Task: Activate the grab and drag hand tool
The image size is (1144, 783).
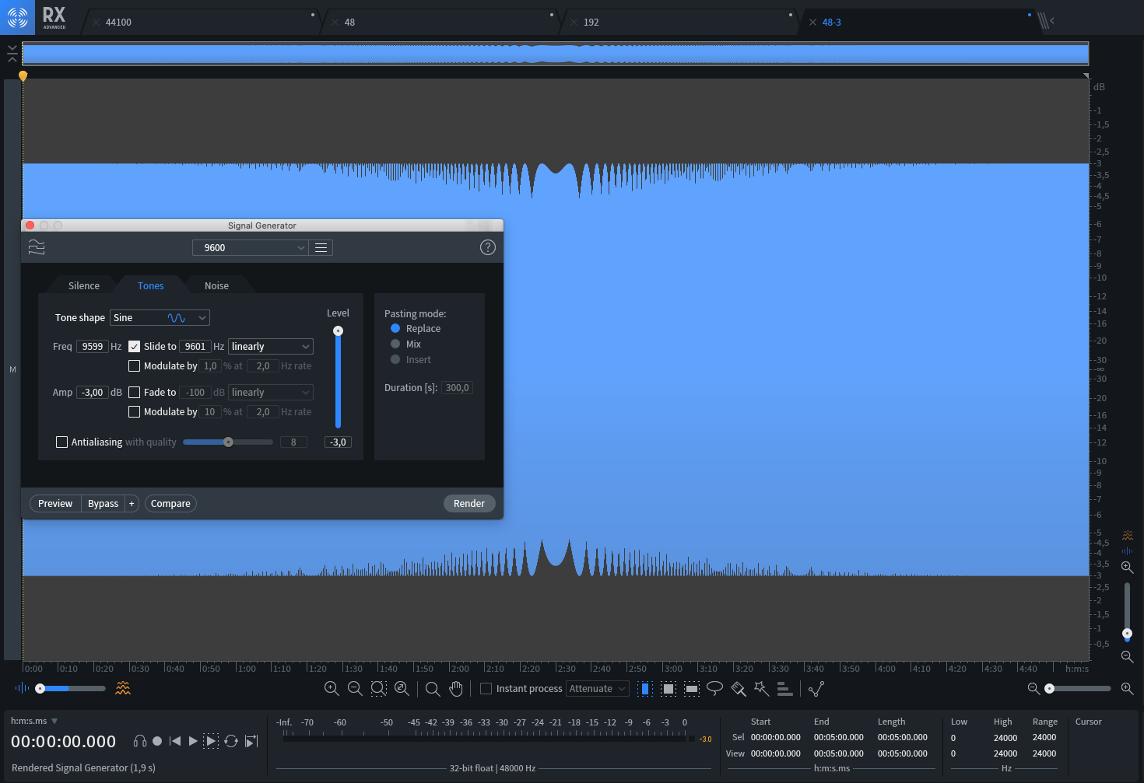Action: pos(456,689)
